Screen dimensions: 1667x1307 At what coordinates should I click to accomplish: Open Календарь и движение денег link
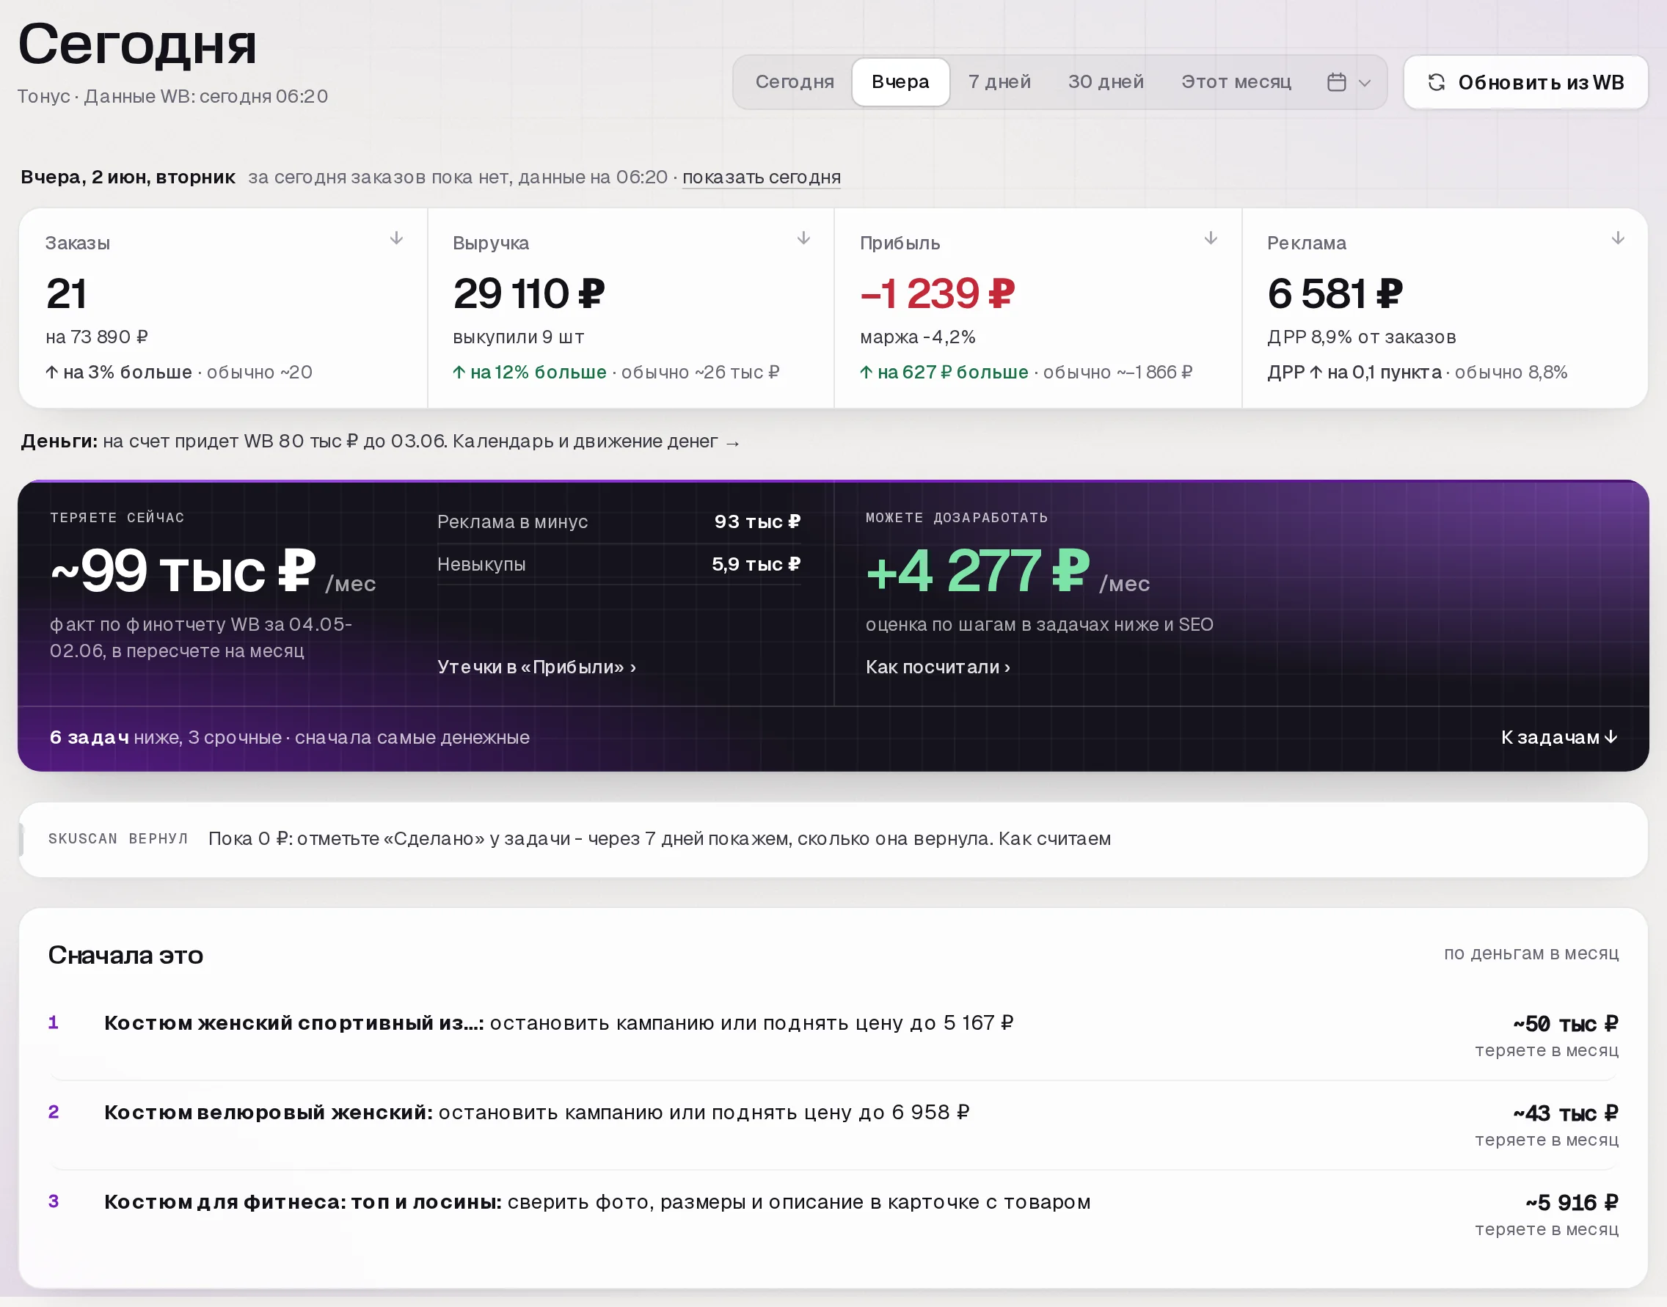coord(597,442)
